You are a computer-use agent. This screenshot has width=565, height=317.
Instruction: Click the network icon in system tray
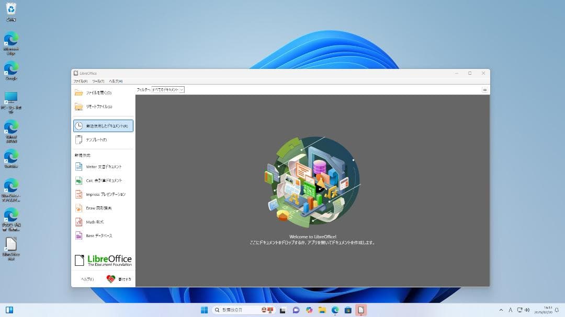(519, 310)
